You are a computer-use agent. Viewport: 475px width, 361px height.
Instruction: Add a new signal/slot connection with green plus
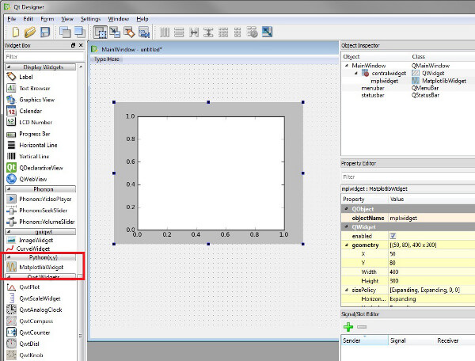(x=348, y=326)
